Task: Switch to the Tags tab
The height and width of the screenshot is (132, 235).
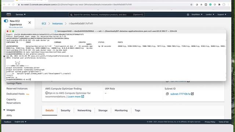Action: click(x=137, y=110)
